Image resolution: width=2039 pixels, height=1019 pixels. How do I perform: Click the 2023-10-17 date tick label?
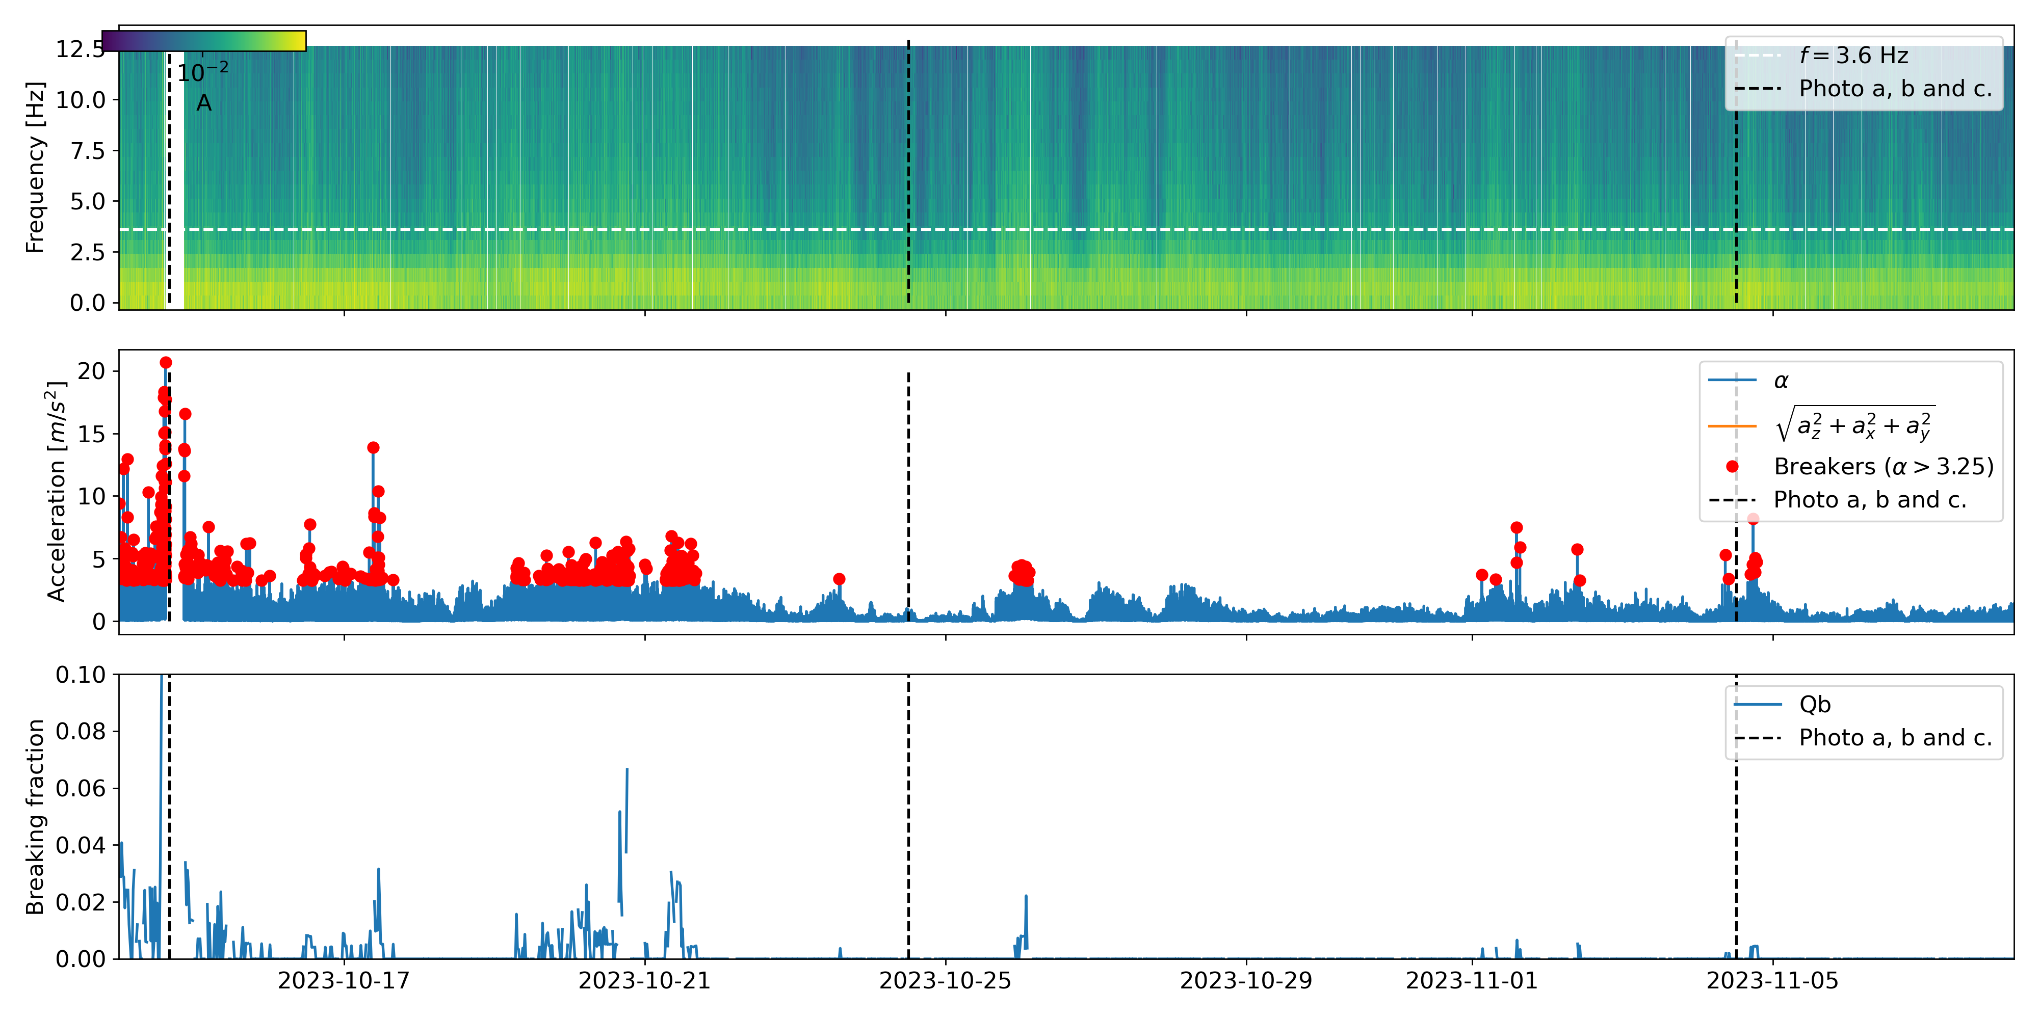(344, 981)
